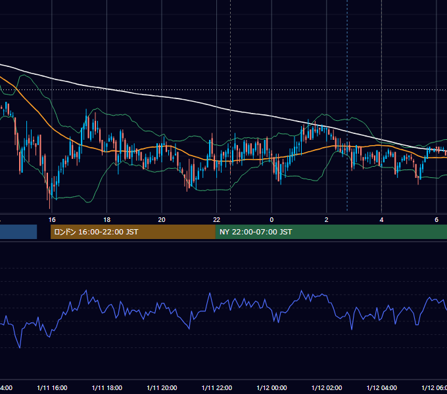Click the 6 hour label on upper axis
This screenshot has width=447, height=394.
pyautogui.click(x=436, y=220)
